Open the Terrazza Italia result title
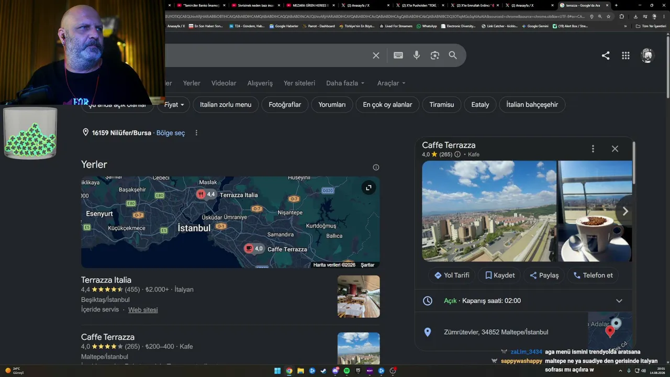The image size is (670, 377). (106, 280)
